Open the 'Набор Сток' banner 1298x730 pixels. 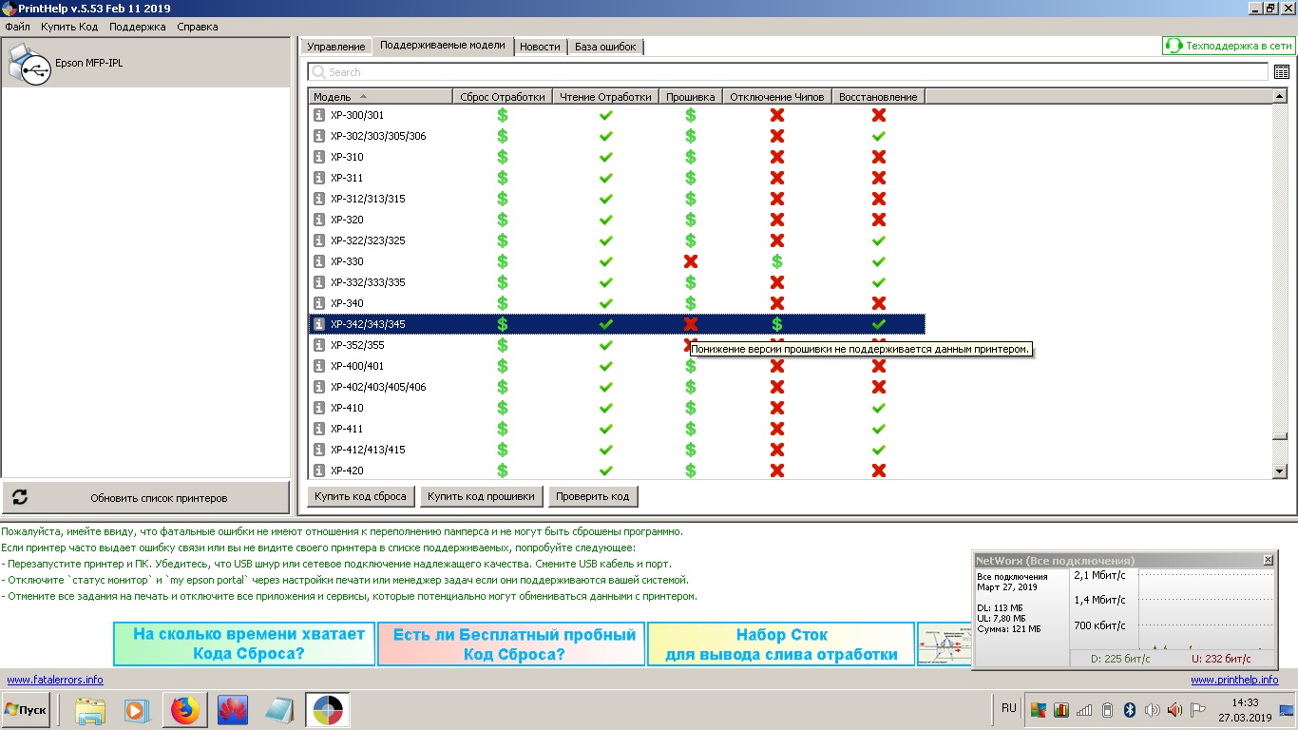(x=782, y=644)
